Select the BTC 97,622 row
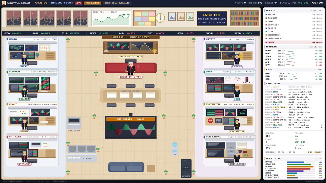The width and height of the screenshot is (326, 183). click(x=293, y=73)
